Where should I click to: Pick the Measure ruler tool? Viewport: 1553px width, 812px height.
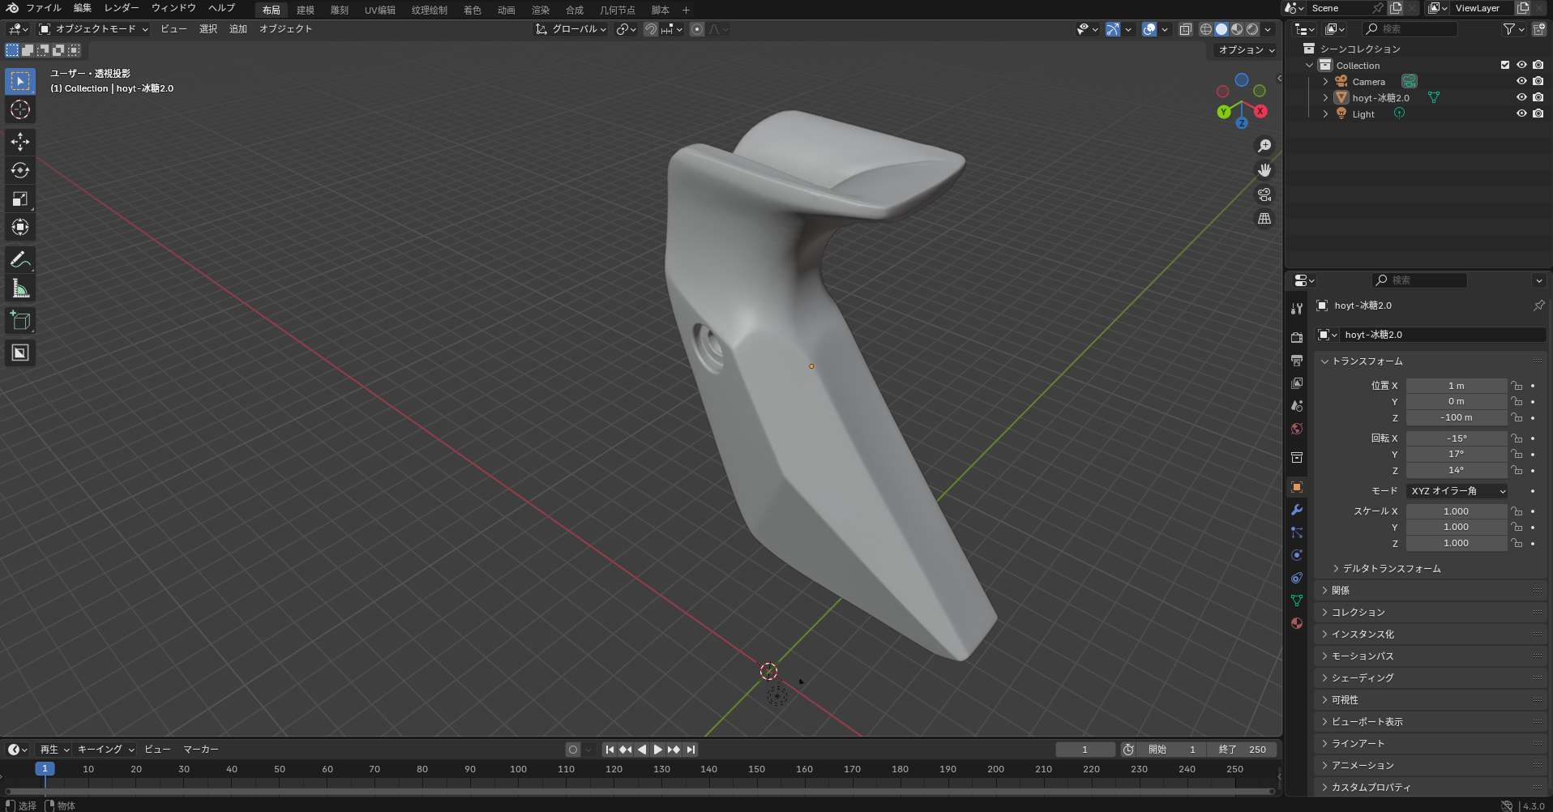coord(20,288)
